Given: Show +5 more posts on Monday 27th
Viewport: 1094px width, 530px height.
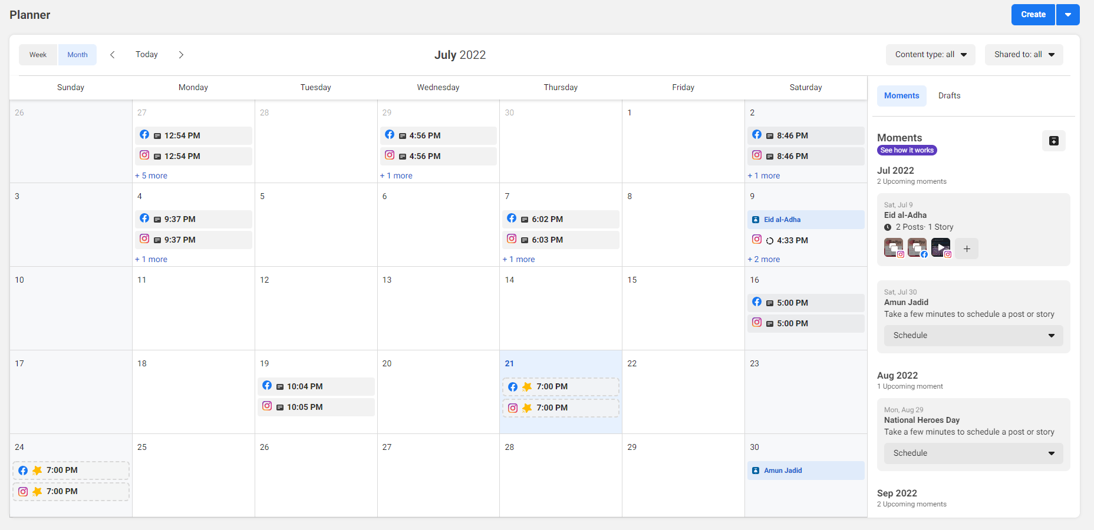Looking at the screenshot, I should 151,175.
